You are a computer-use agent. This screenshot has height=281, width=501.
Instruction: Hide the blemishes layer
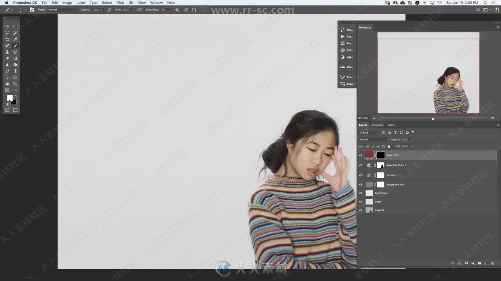point(360,193)
